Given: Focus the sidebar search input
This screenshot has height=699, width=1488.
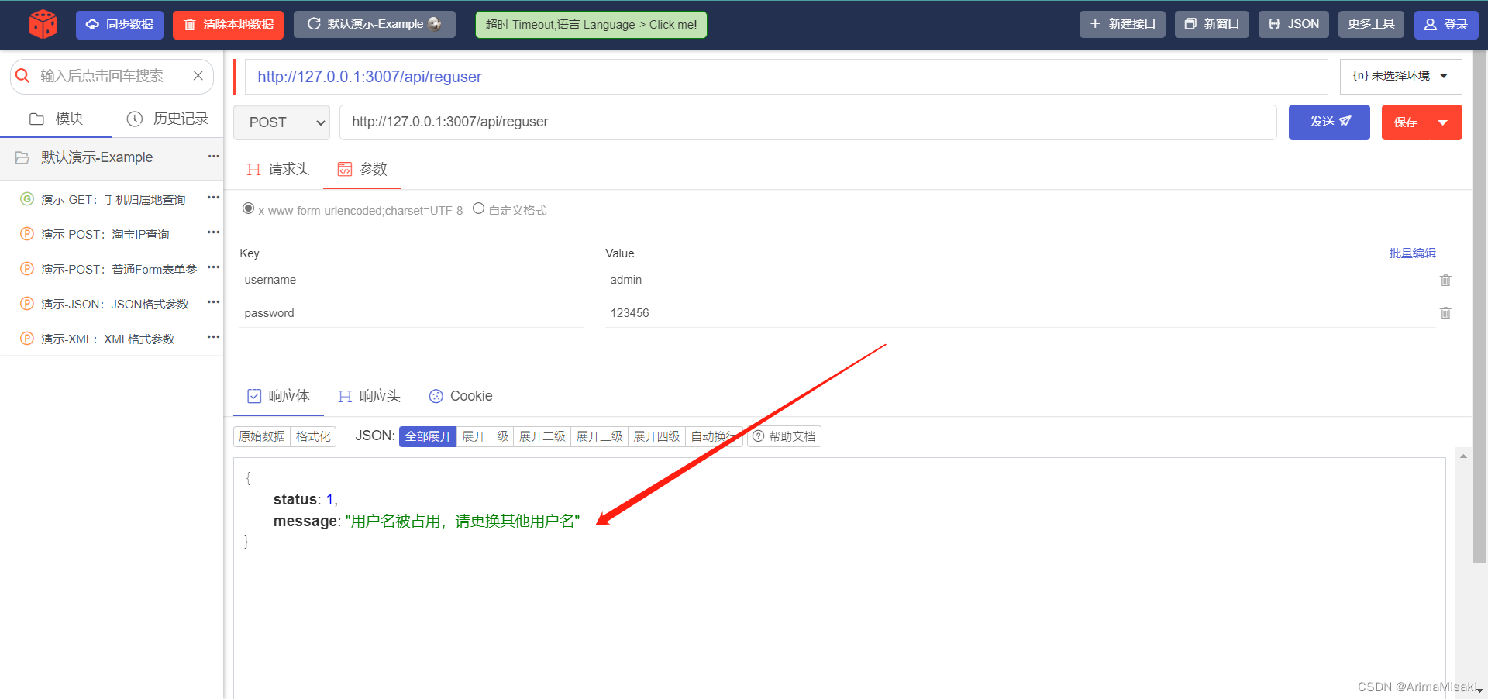Looking at the screenshot, I should [x=112, y=76].
